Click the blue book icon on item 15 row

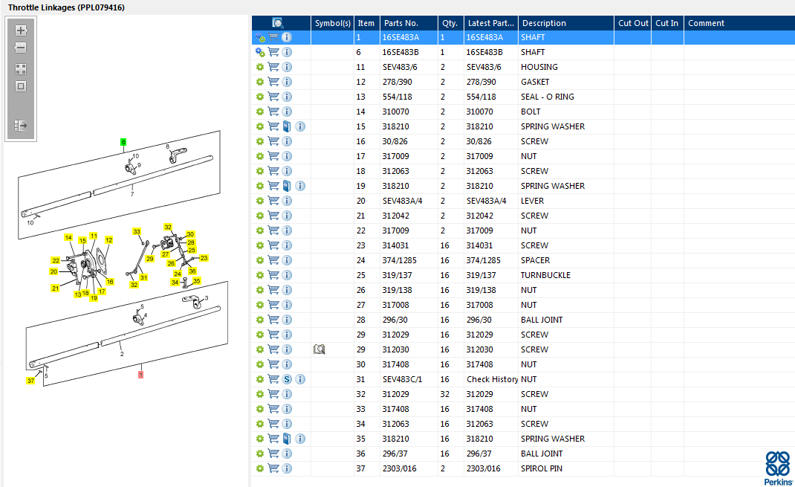pos(287,126)
